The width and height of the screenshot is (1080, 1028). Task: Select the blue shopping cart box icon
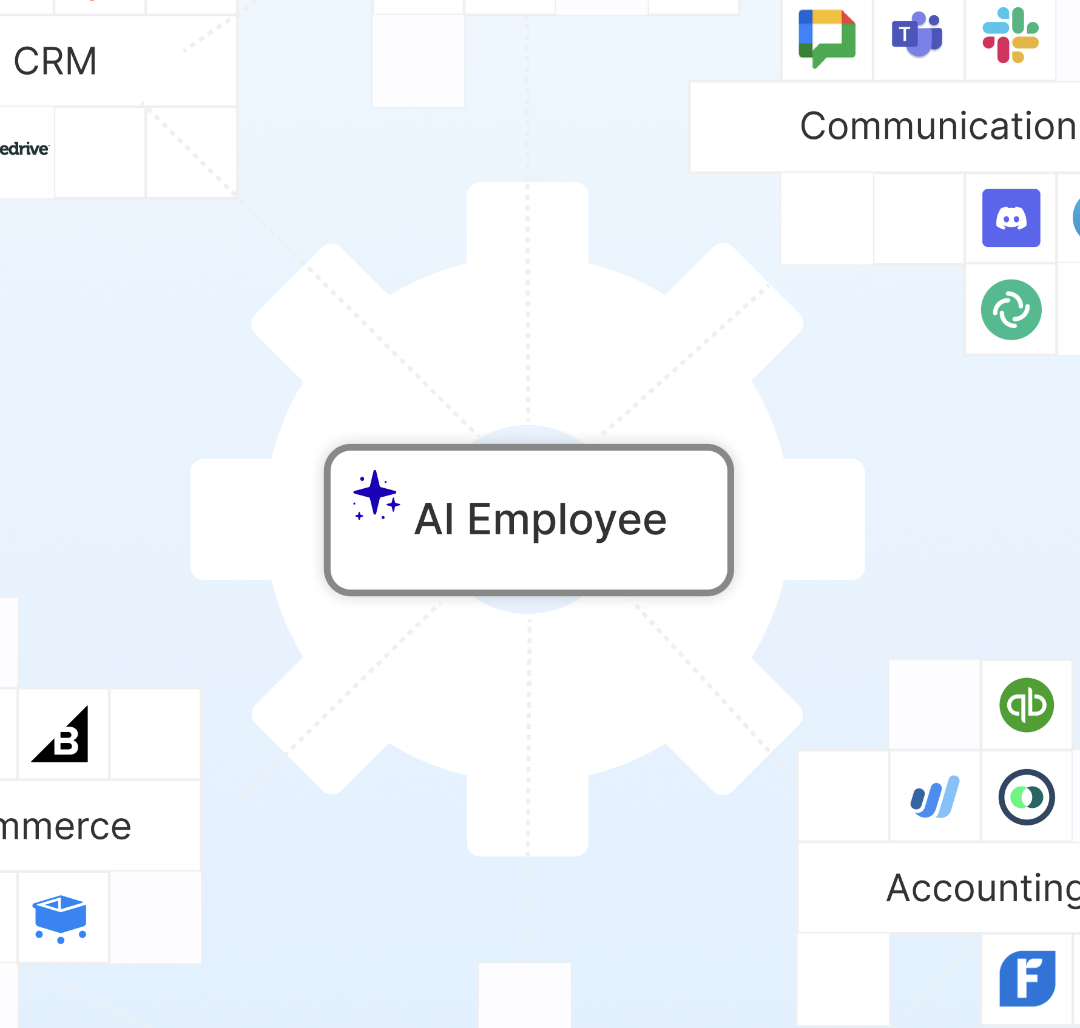coord(60,919)
